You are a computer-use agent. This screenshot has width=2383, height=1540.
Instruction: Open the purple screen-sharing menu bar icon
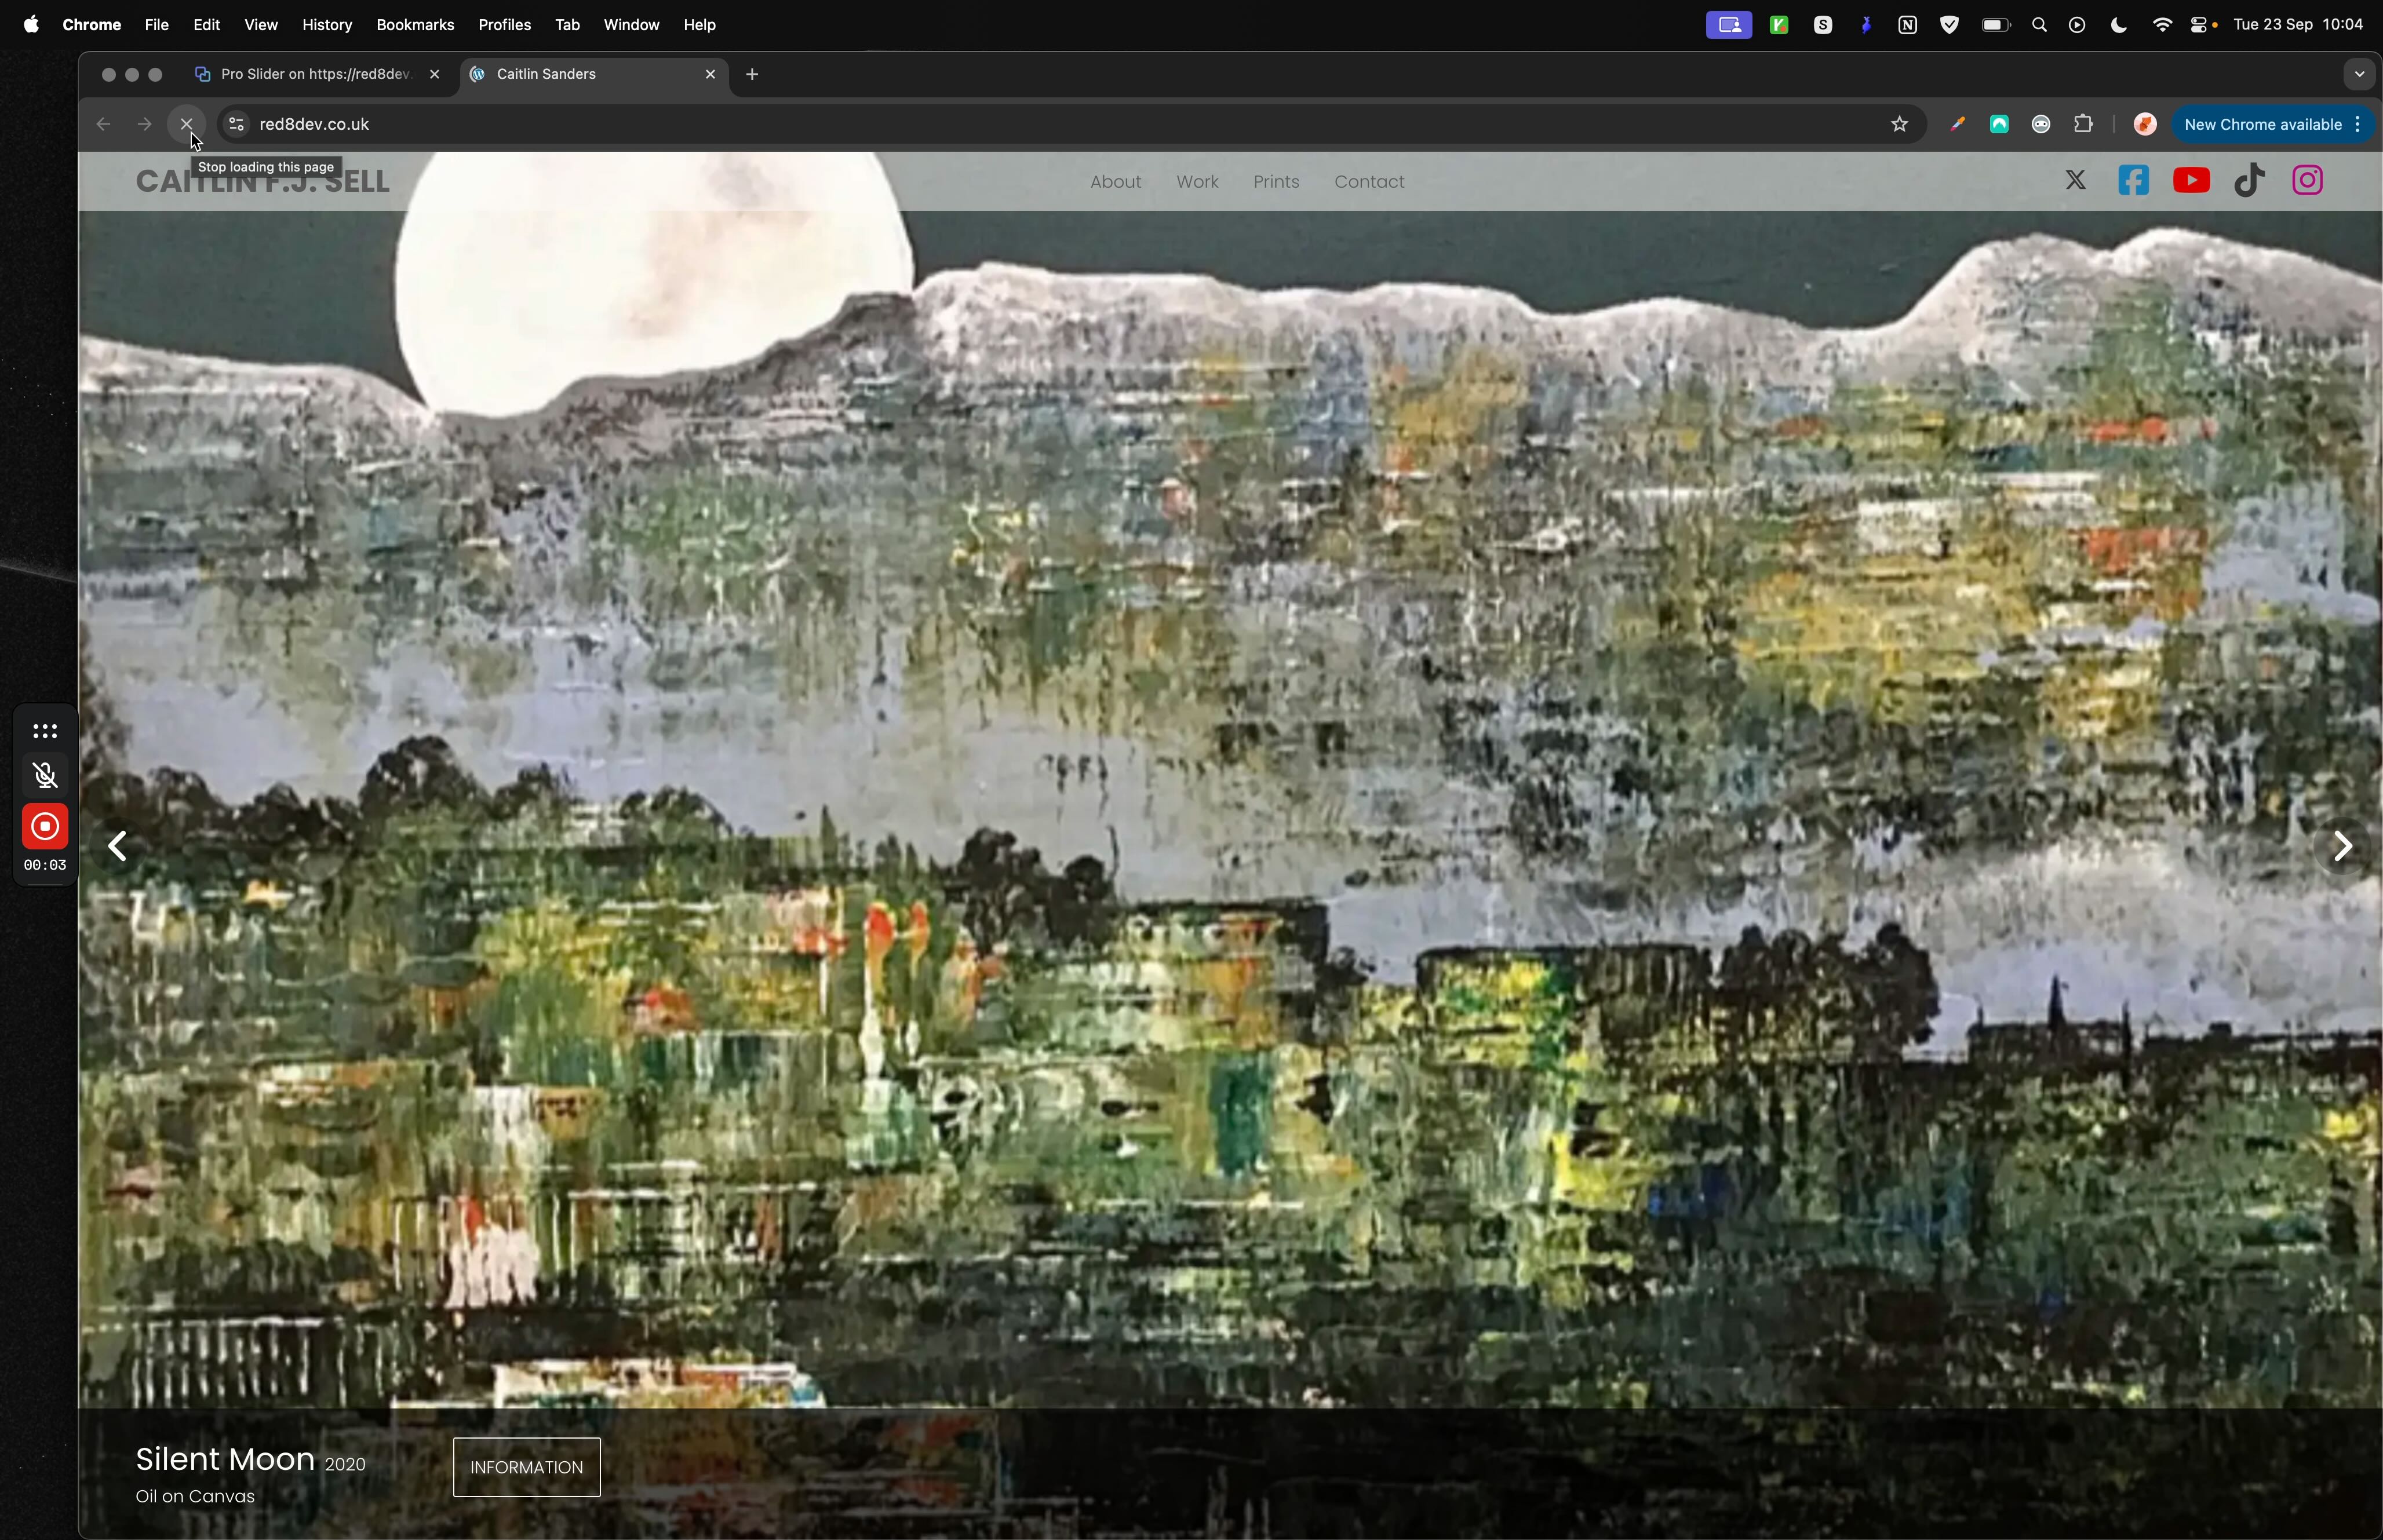[1729, 25]
